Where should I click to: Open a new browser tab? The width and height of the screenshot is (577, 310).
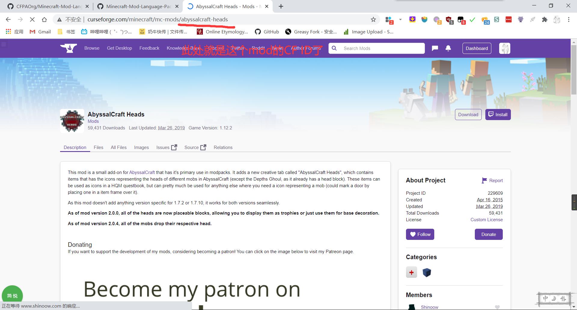click(x=281, y=6)
